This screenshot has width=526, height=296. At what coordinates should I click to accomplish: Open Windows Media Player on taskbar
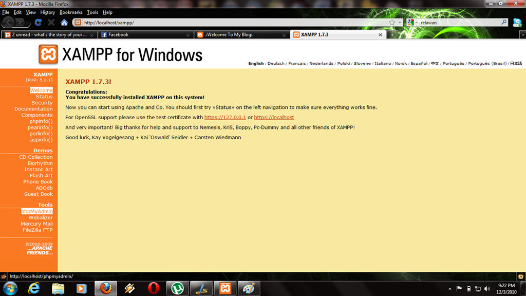pyautogui.click(x=82, y=289)
